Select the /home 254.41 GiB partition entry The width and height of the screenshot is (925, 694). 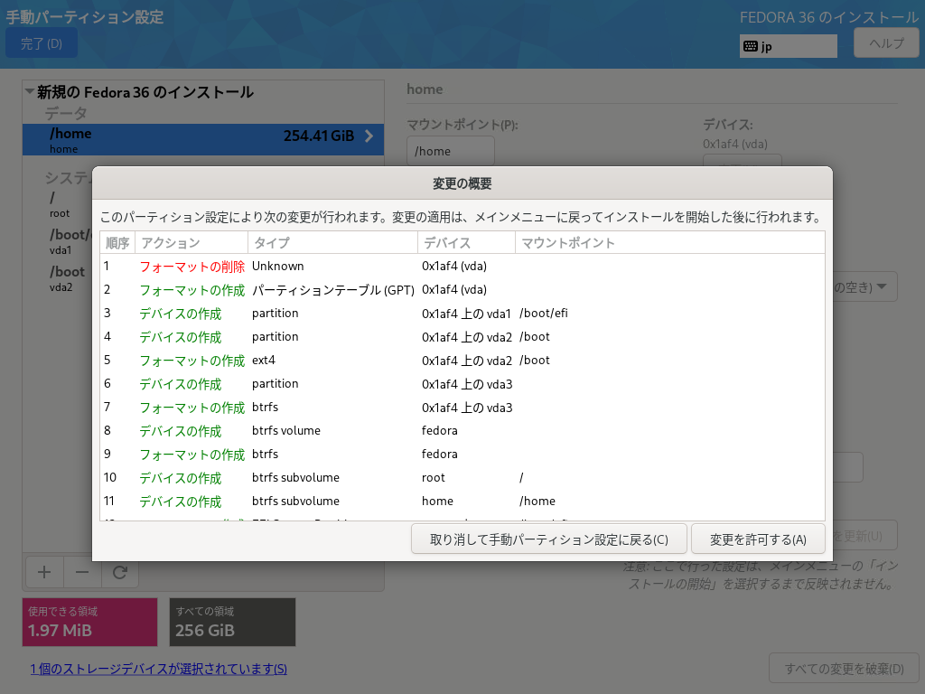(x=203, y=140)
